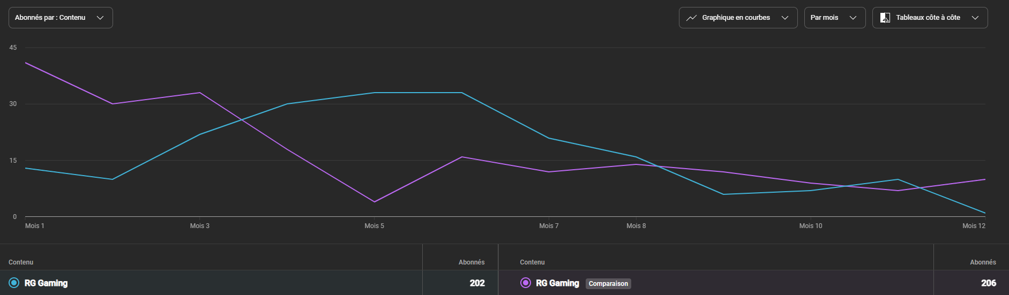Click the 'Mois 5' axis label

(x=375, y=226)
